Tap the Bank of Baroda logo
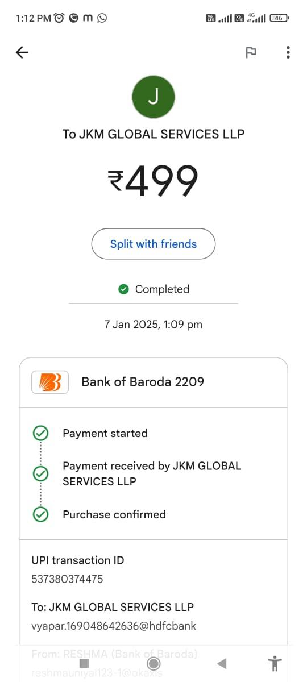This screenshot has width=307, height=682. (50, 382)
